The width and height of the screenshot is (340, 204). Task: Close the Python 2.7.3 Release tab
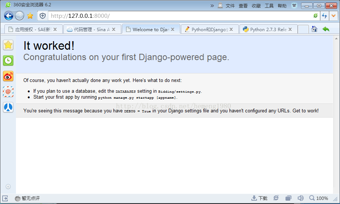[x=290, y=29]
